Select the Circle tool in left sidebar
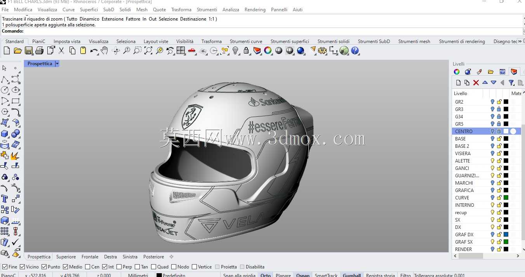 [x=5, y=90]
